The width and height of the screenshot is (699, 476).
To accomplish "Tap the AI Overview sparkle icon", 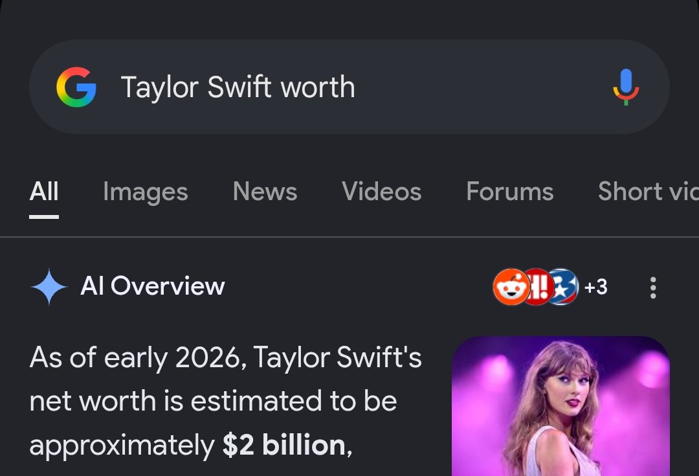I will (x=49, y=286).
